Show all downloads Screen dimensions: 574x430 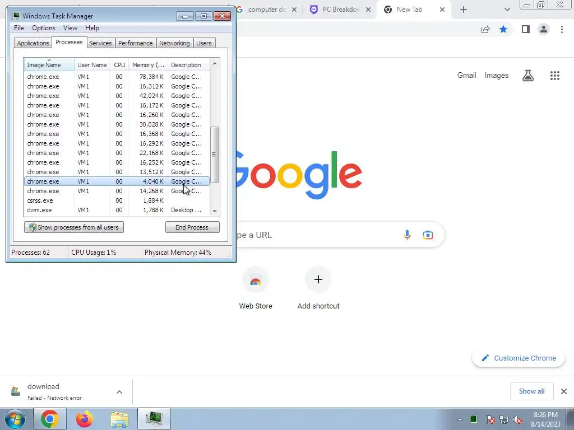531,391
